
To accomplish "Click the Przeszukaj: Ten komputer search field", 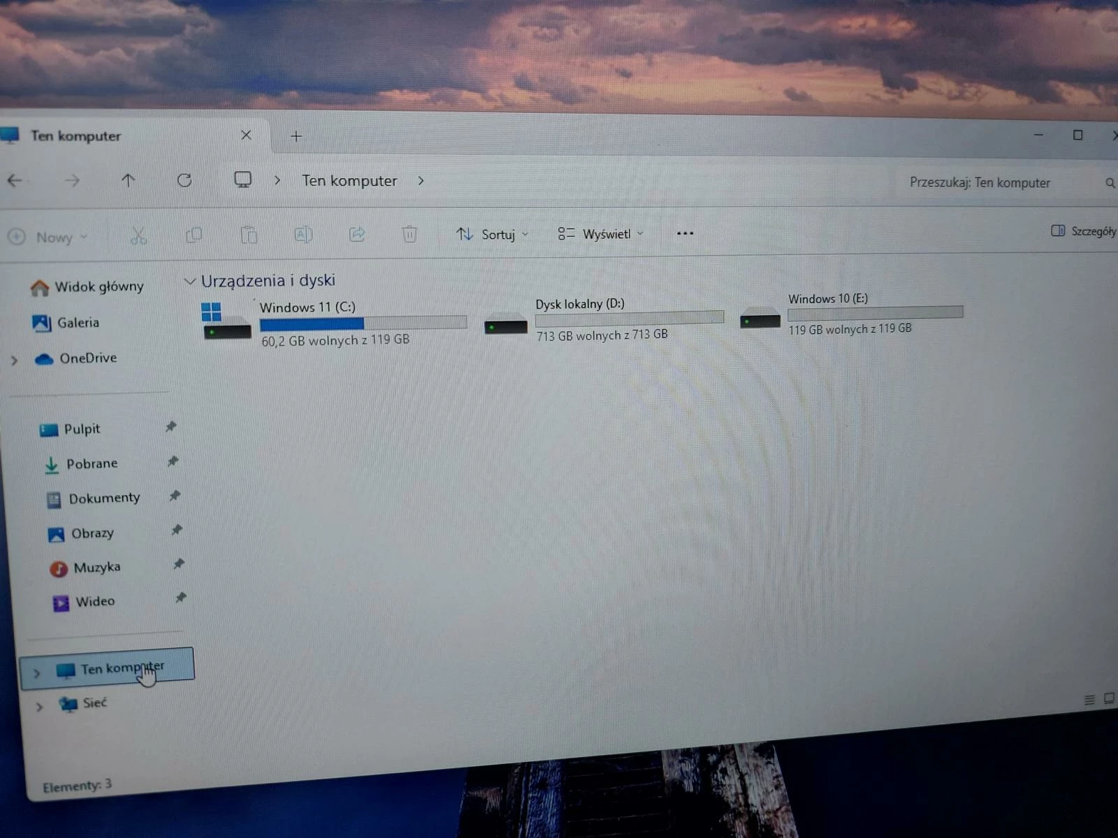I will tap(992, 183).
